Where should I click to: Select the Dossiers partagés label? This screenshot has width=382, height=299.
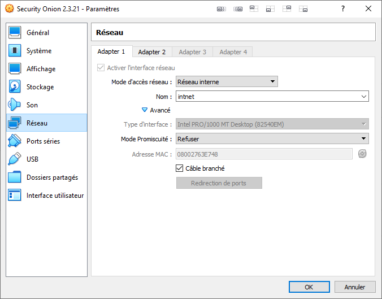coord(52,177)
